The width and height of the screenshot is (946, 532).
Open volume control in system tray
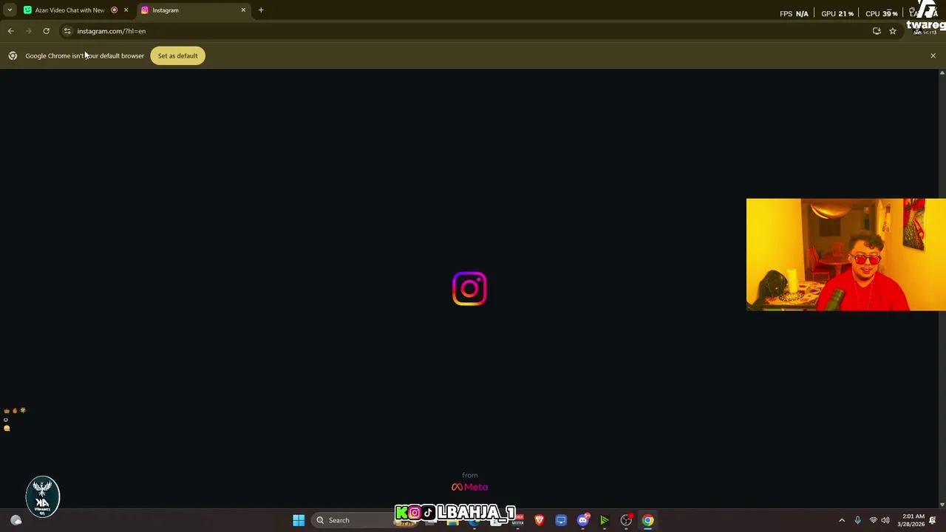coord(885,520)
